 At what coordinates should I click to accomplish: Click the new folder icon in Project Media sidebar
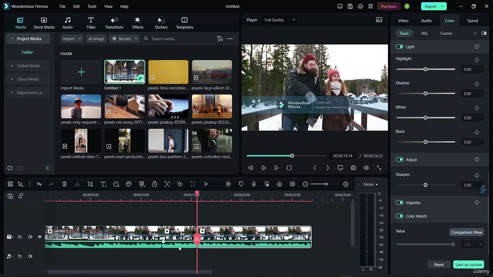pos(10,168)
